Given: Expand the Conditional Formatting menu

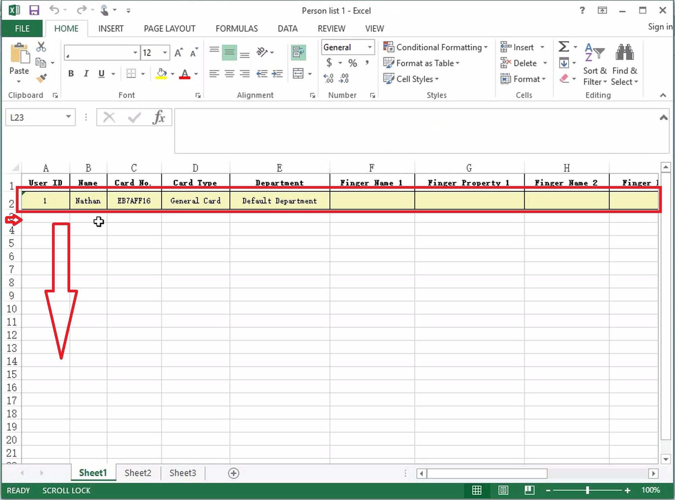Looking at the screenshot, I should click(435, 47).
